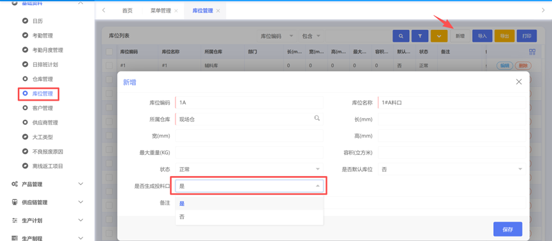Click the 长(mm) input field

point(452,119)
